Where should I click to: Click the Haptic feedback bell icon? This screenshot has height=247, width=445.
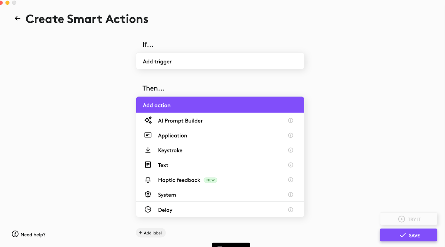click(x=148, y=180)
